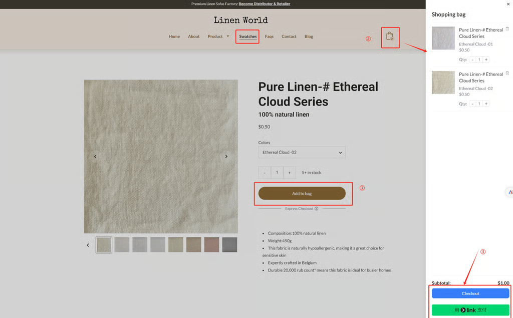Click Ethereal Cloud -01 bag quantity field
This screenshot has height=318, width=513.
(479, 59)
